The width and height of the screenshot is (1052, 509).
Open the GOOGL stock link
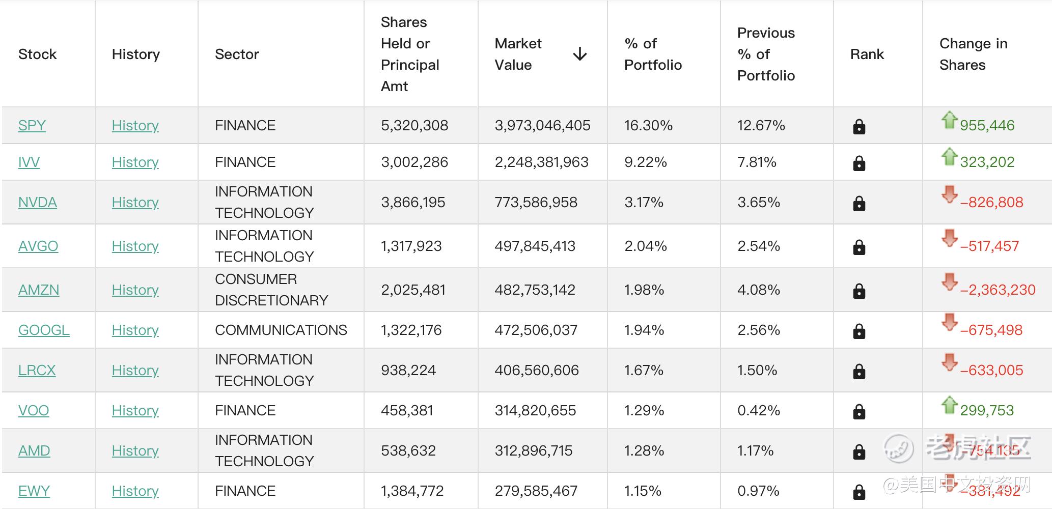click(44, 330)
